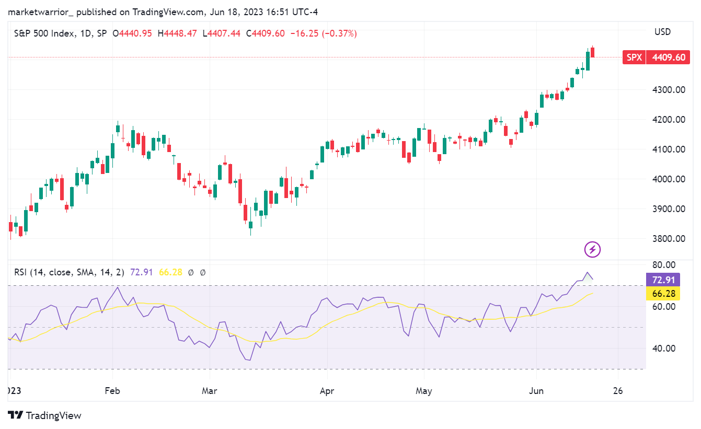Screen dimensions: 701x429
Task: Click the Apr label on time axis
Action: pos(327,391)
